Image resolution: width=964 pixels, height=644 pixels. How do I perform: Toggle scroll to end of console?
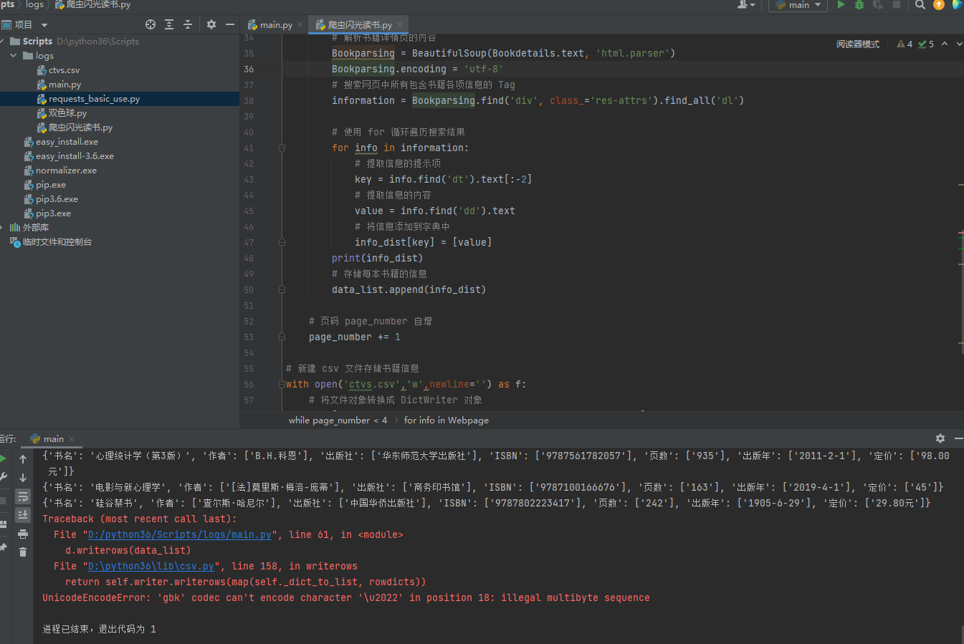23,514
